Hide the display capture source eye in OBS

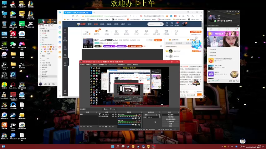click(113, 117)
